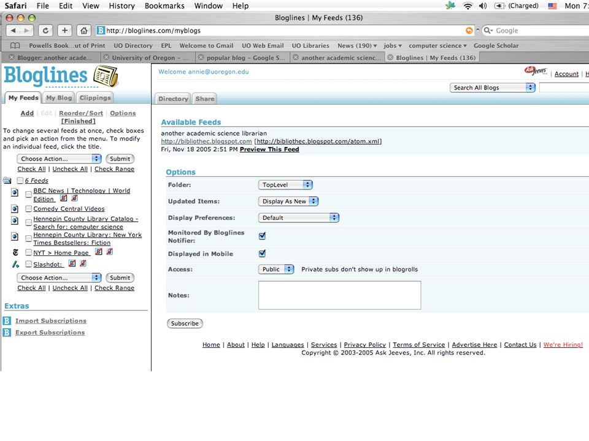Image resolution: width=589 pixels, height=441 pixels.
Task: Check the Slashdot feed checkbox
Action: click(x=28, y=264)
